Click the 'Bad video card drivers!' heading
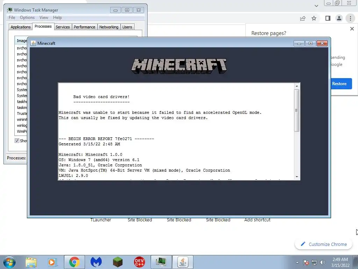The height and width of the screenshot is (269, 358). [x=101, y=97]
